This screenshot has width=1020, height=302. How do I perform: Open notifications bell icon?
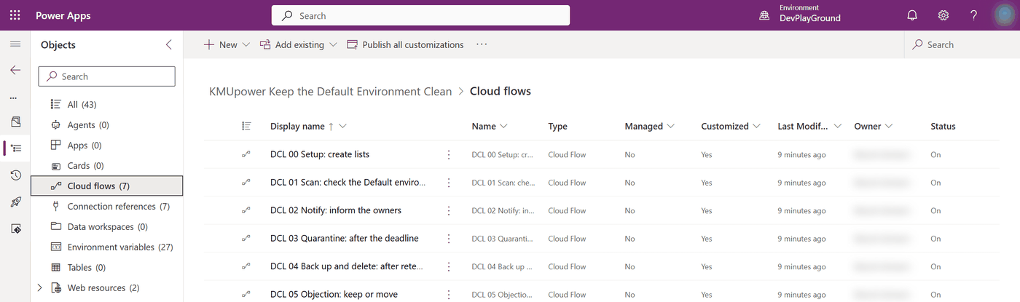(912, 15)
